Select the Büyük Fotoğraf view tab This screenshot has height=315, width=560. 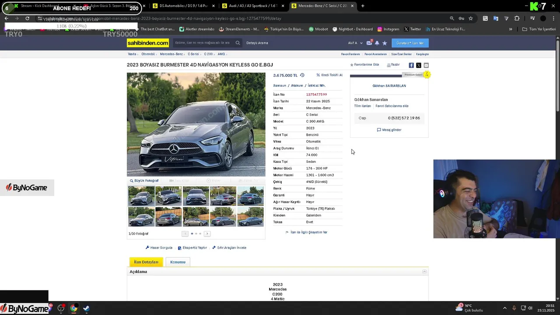click(144, 181)
